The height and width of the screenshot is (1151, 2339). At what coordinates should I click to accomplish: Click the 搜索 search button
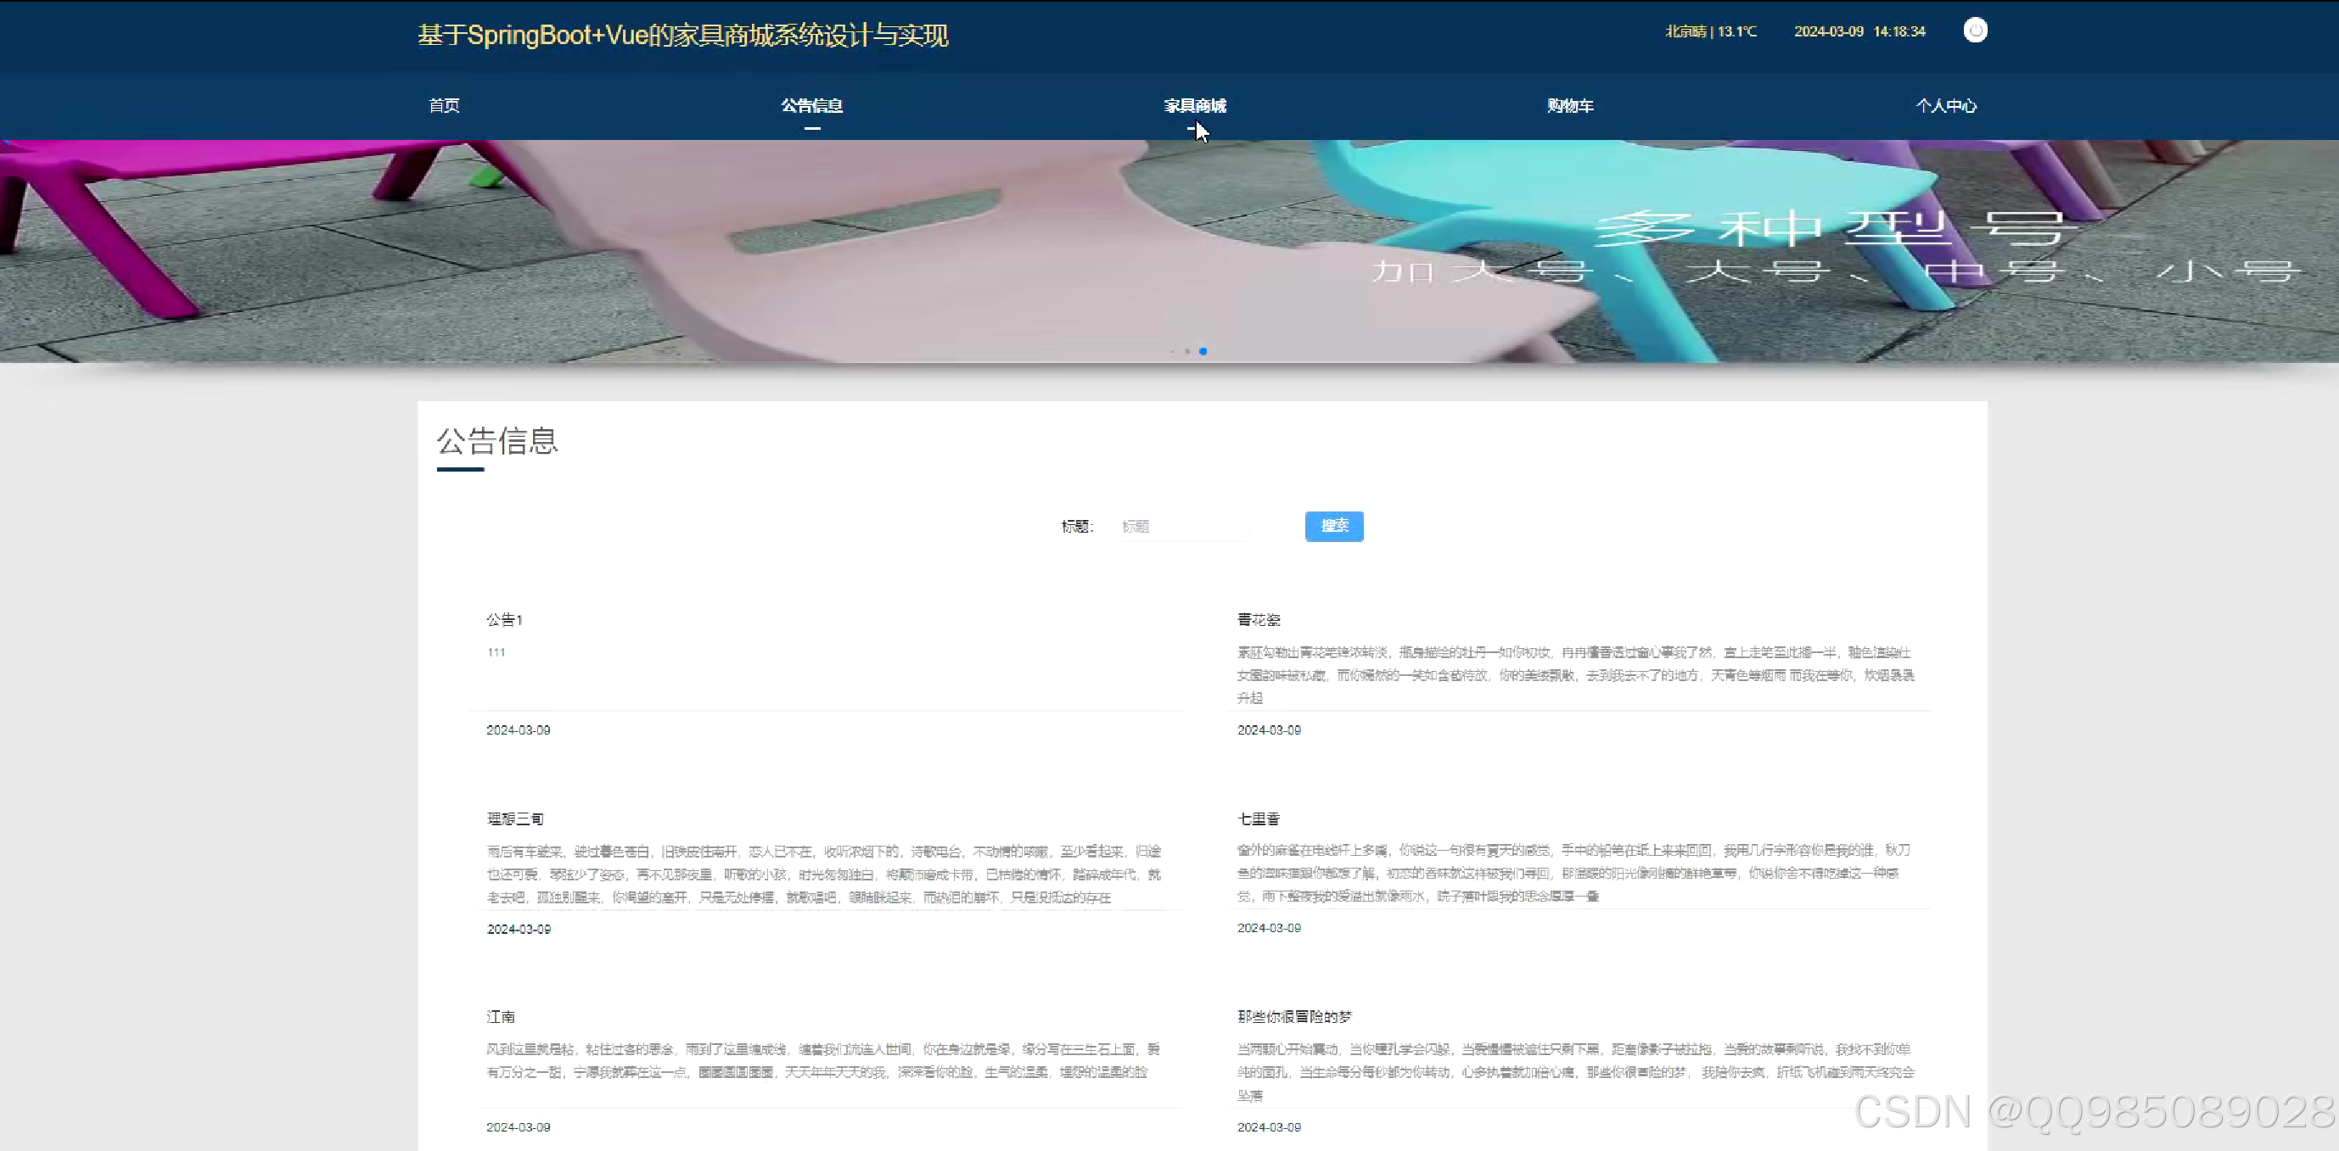1334,526
